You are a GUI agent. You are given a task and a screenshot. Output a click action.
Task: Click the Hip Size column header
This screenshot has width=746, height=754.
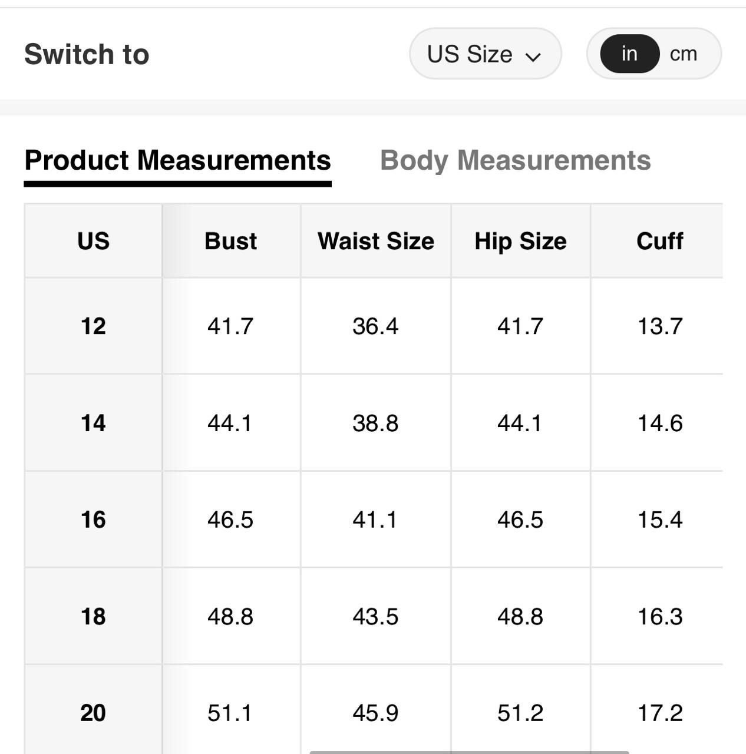(x=520, y=241)
